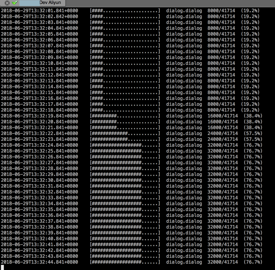Click '(19.2%)' in the 13:32:18 row
Screen dimensions: 275x270
pyautogui.click(x=250, y=110)
